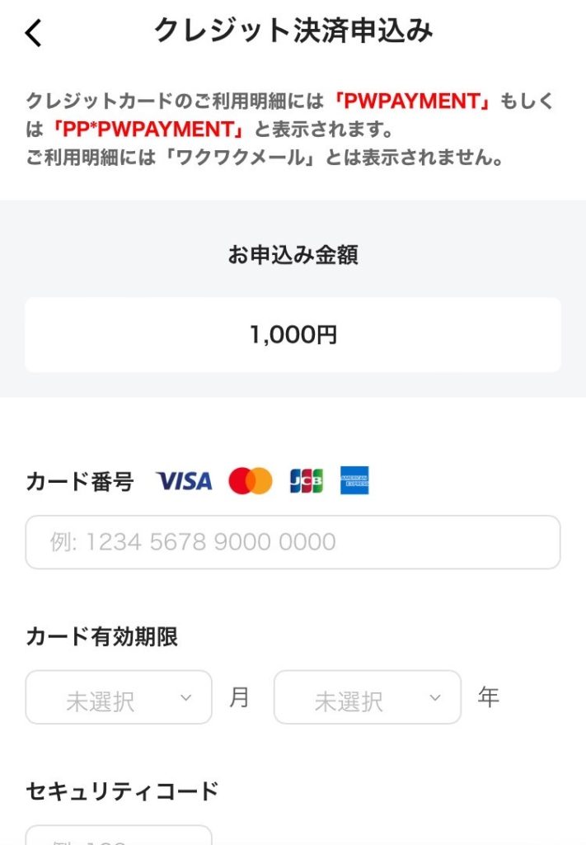Click the chevron in the month selector

click(186, 698)
